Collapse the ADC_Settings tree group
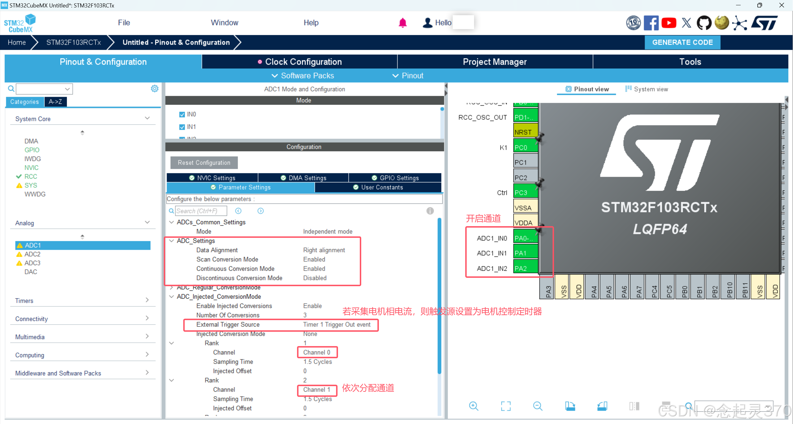This screenshot has width=793, height=424. (x=171, y=241)
